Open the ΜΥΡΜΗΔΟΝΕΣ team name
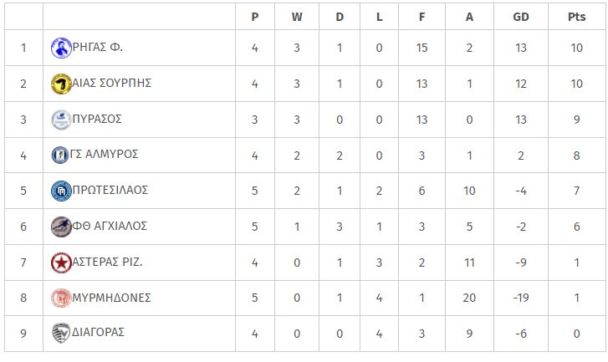The image size is (608, 362). [x=112, y=298]
